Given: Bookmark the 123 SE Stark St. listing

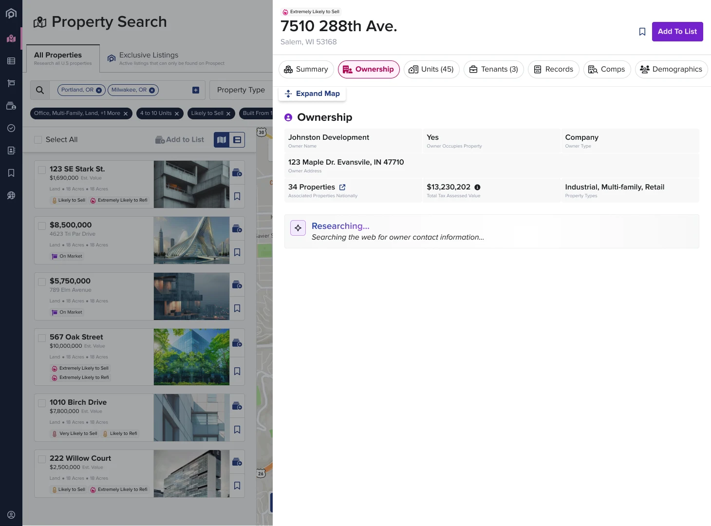Looking at the screenshot, I should click(237, 196).
